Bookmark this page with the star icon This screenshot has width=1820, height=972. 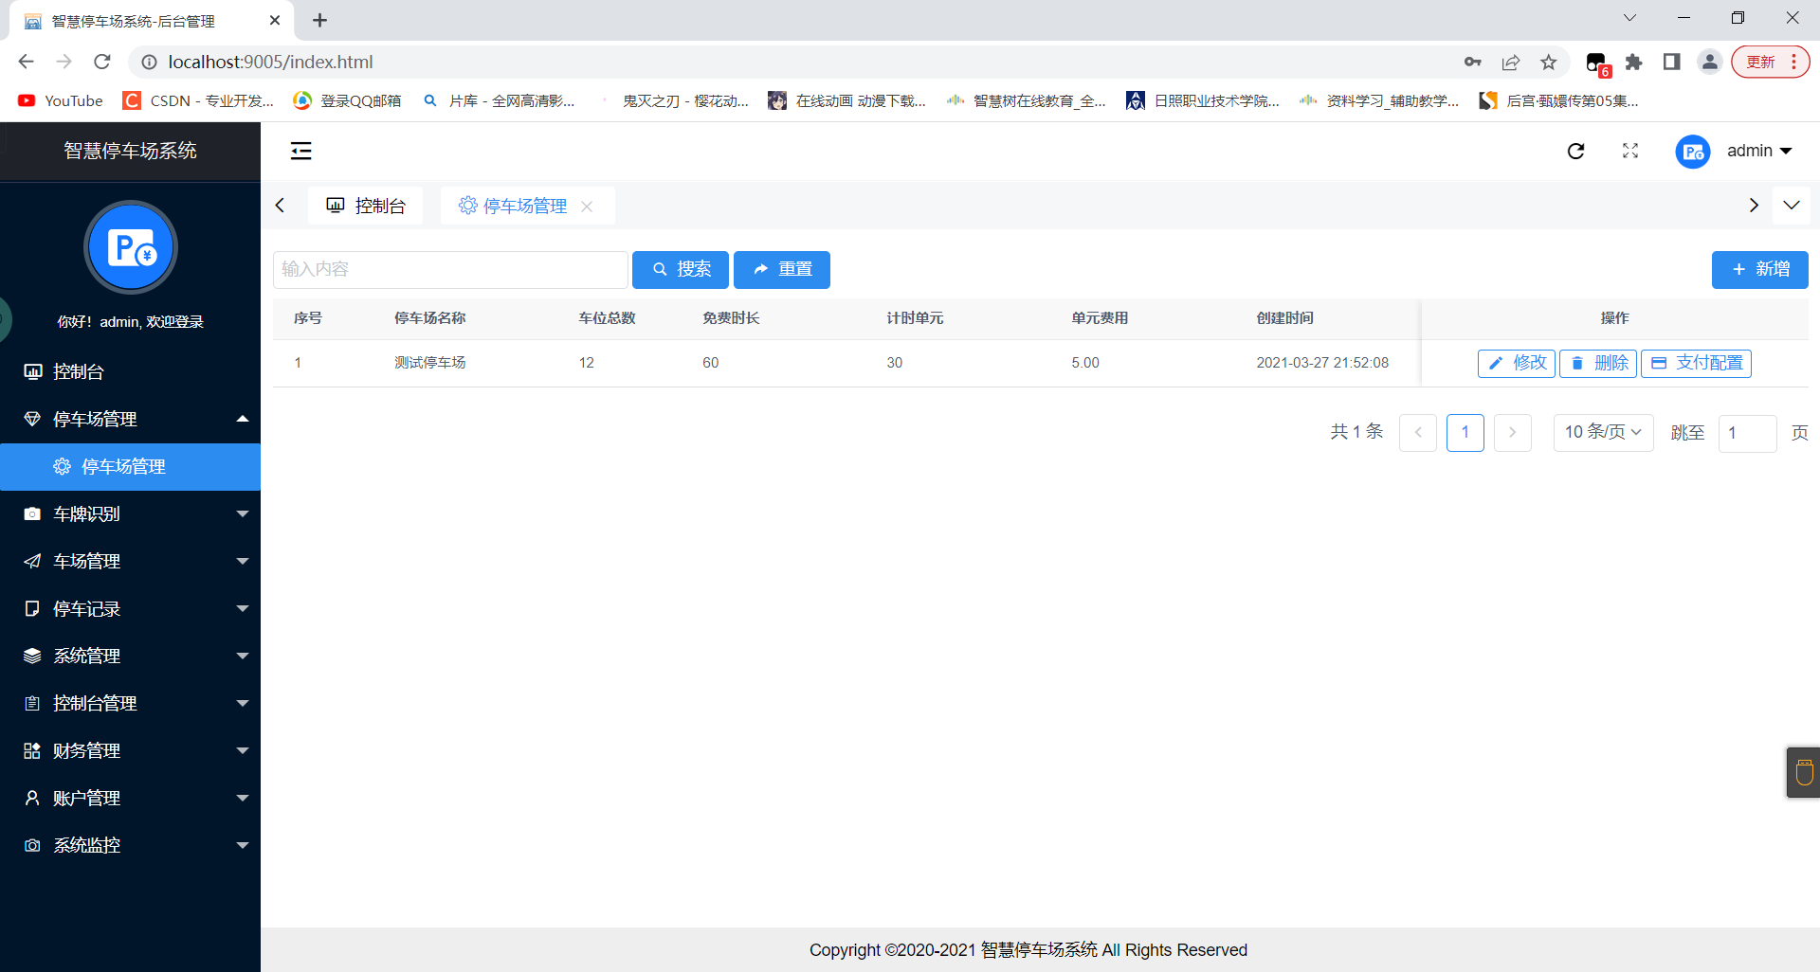(1549, 63)
